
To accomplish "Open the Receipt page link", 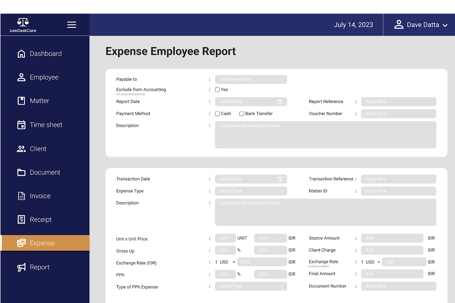I will click(x=41, y=220).
